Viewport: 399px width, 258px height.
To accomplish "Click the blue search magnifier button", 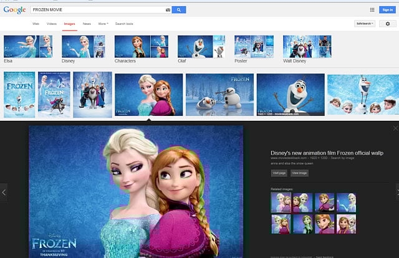I will click(179, 10).
